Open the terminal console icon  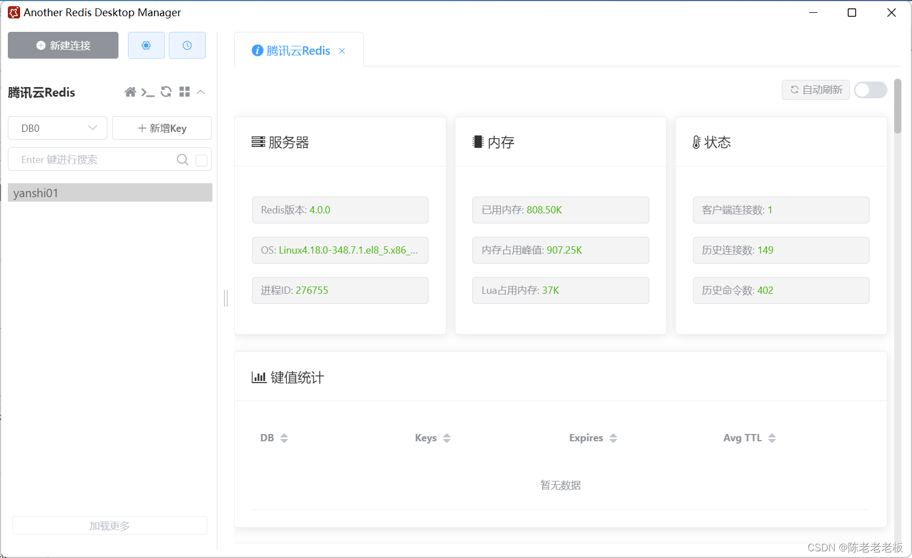click(x=148, y=92)
